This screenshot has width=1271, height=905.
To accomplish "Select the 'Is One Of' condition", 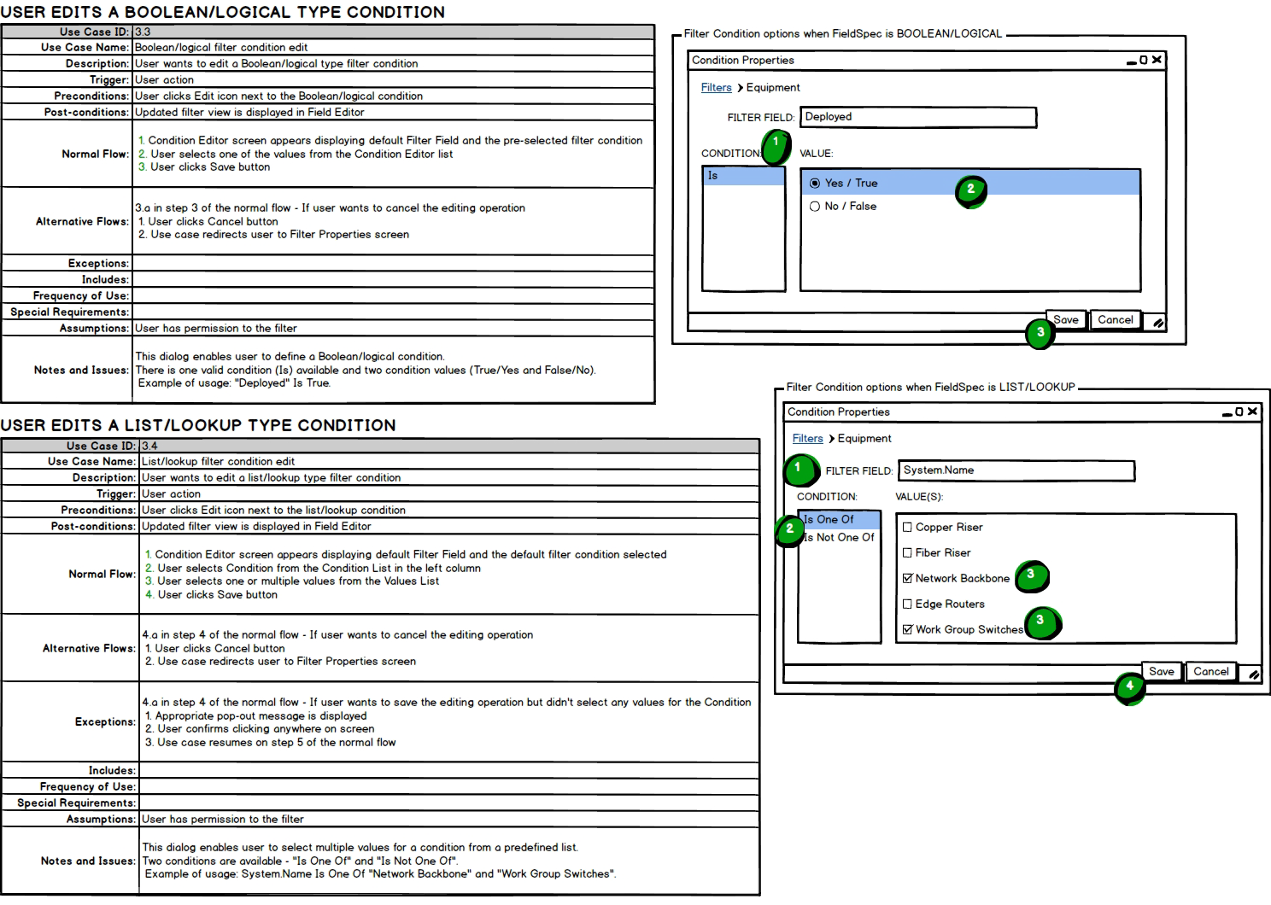I will (839, 519).
